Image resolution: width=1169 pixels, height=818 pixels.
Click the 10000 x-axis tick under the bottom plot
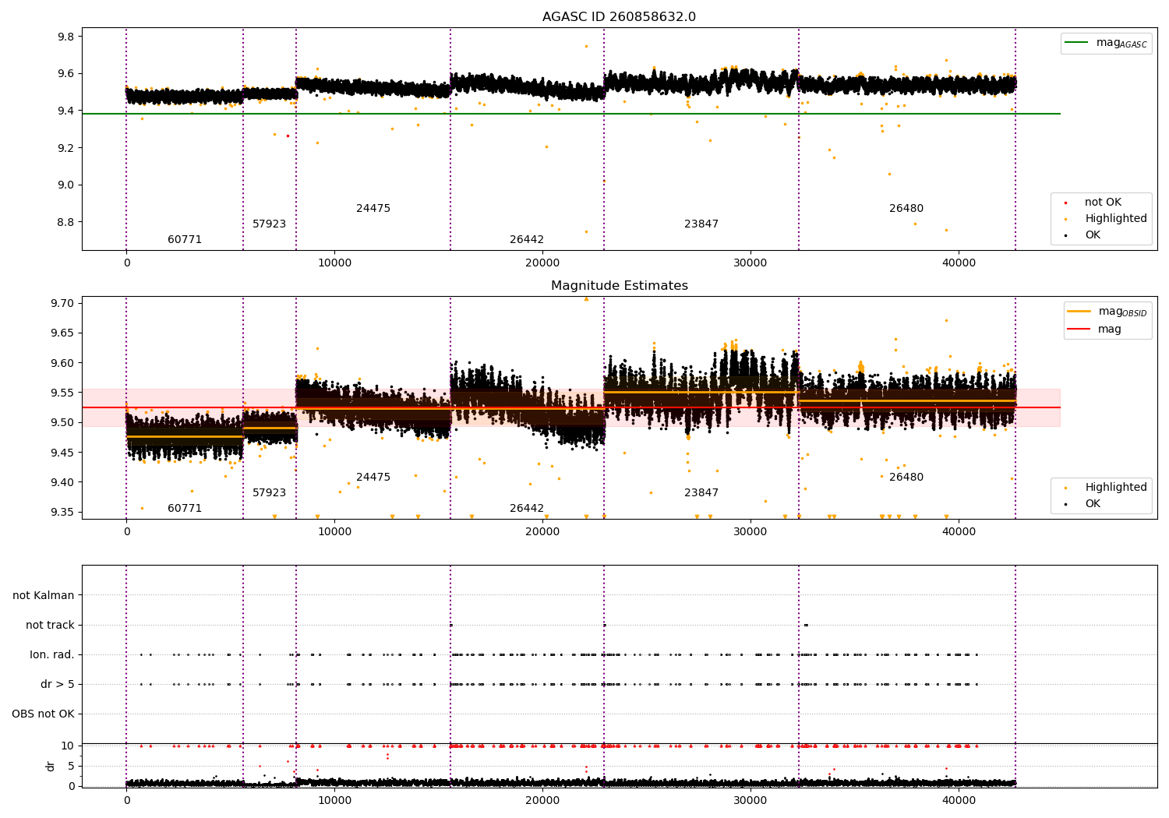tap(334, 800)
